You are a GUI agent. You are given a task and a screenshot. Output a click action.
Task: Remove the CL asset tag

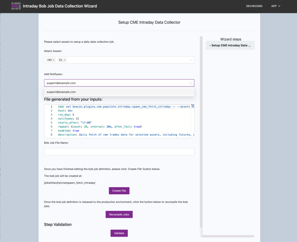pos(65,60)
